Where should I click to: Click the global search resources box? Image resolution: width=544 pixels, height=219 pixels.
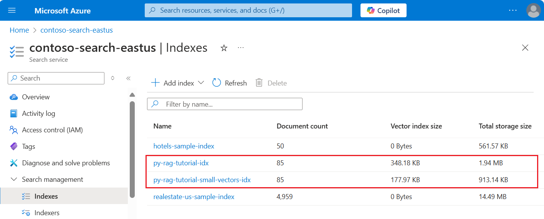(x=248, y=10)
